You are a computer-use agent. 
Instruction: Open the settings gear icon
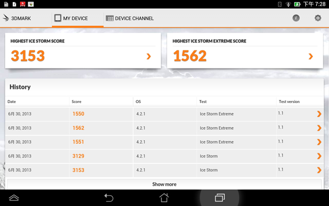point(318,18)
